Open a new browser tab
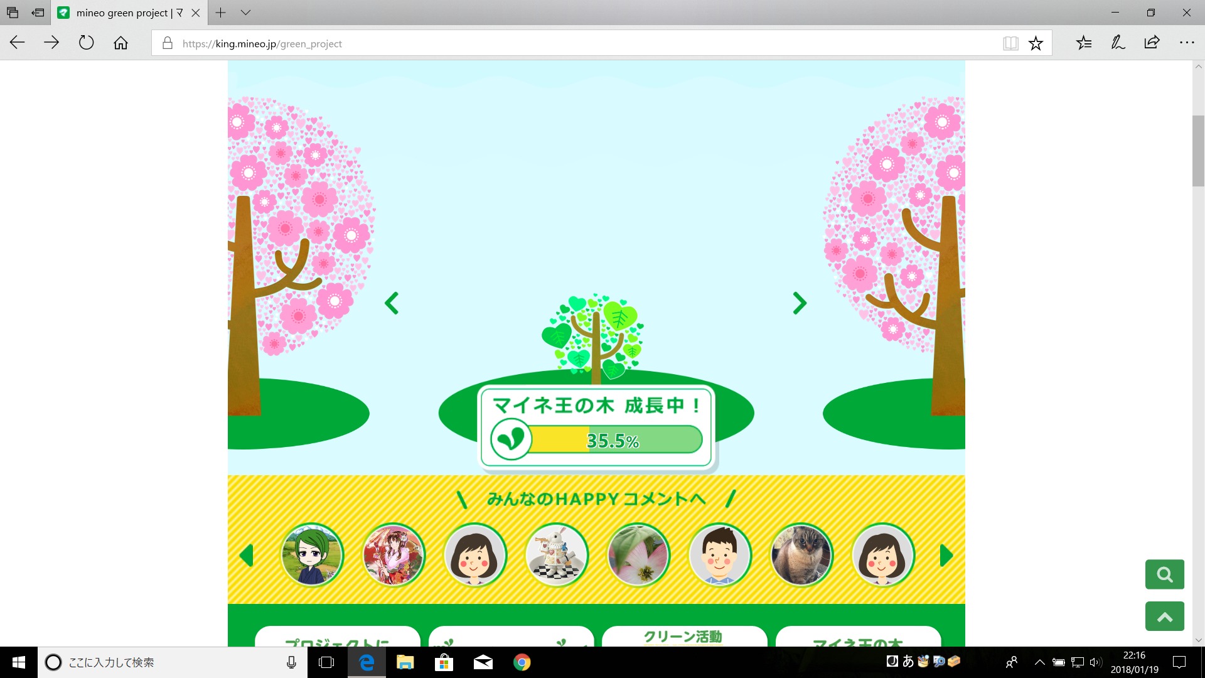The width and height of the screenshot is (1205, 678). tap(220, 13)
